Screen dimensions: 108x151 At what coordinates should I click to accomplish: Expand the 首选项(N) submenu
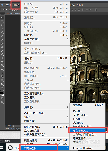pos(45,148)
